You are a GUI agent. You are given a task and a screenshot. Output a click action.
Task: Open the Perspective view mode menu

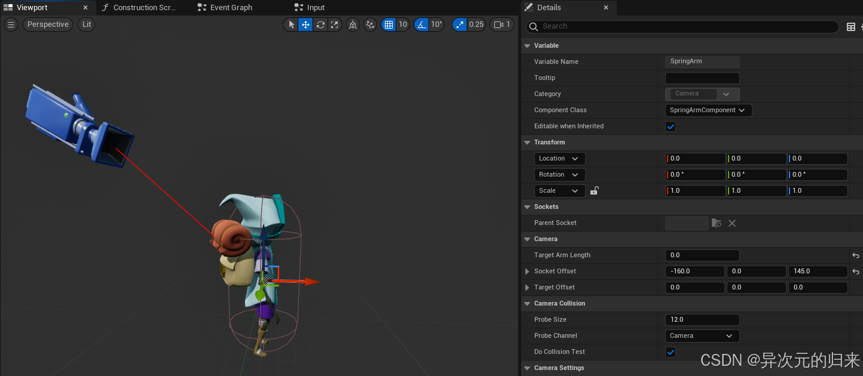48,24
